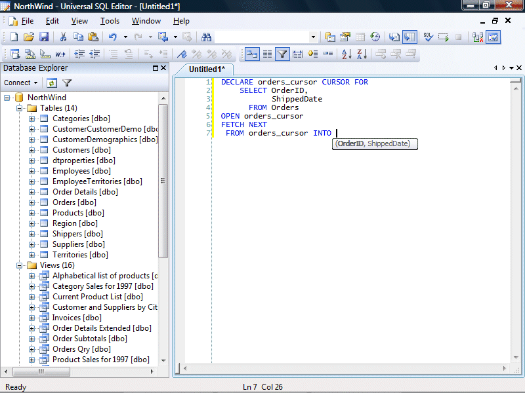Refresh the Database Explorer with the green arrows icon
The image size is (525, 393).
point(52,83)
